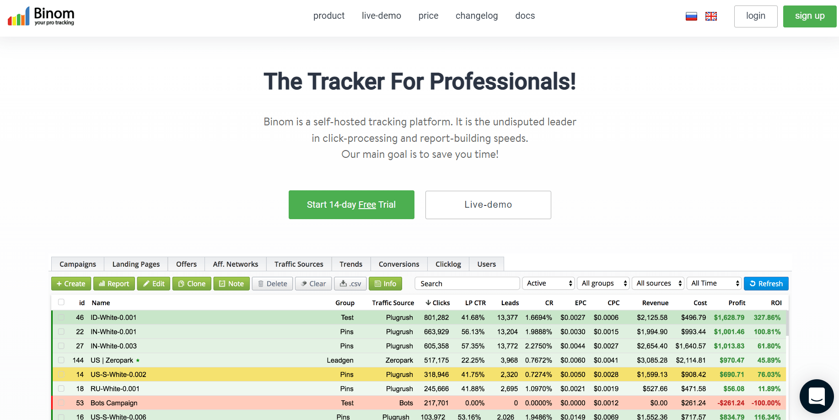The width and height of the screenshot is (839, 420).
Task: Click ROI value -100.00%
Action: [766, 403]
